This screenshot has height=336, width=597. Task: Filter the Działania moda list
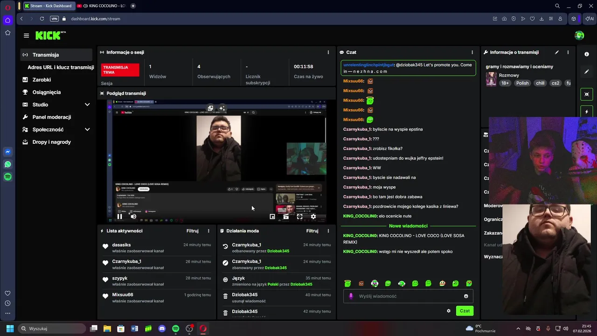click(x=312, y=231)
